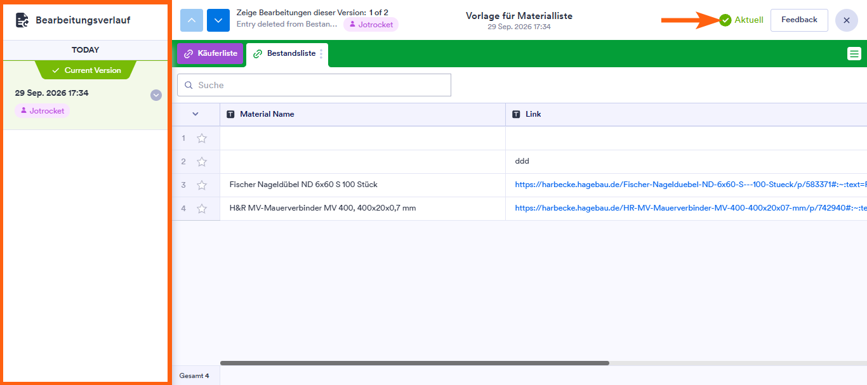Click the Suche search field

click(314, 85)
